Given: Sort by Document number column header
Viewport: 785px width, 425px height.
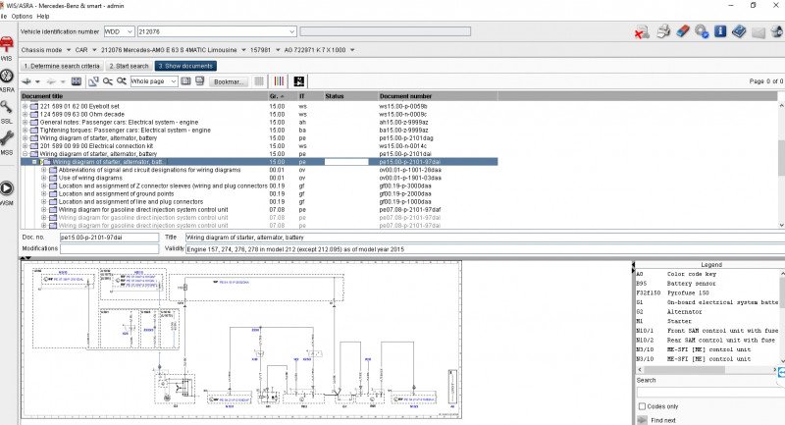Looking at the screenshot, I should pyautogui.click(x=438, y=96).
